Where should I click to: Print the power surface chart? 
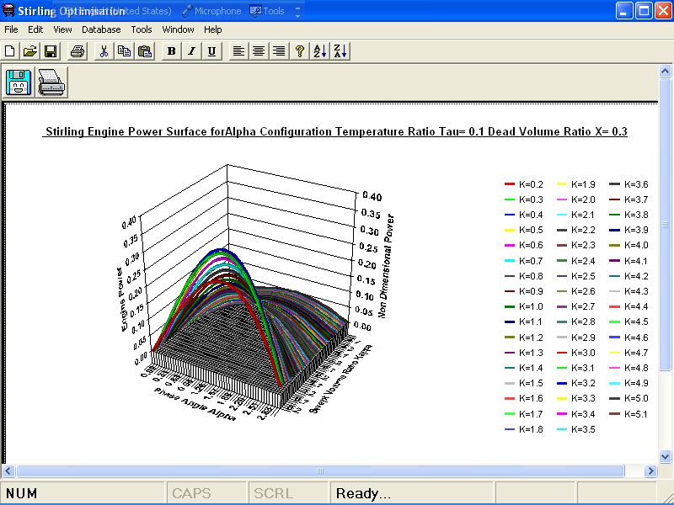pyautogui.click(x=77, y=50)
